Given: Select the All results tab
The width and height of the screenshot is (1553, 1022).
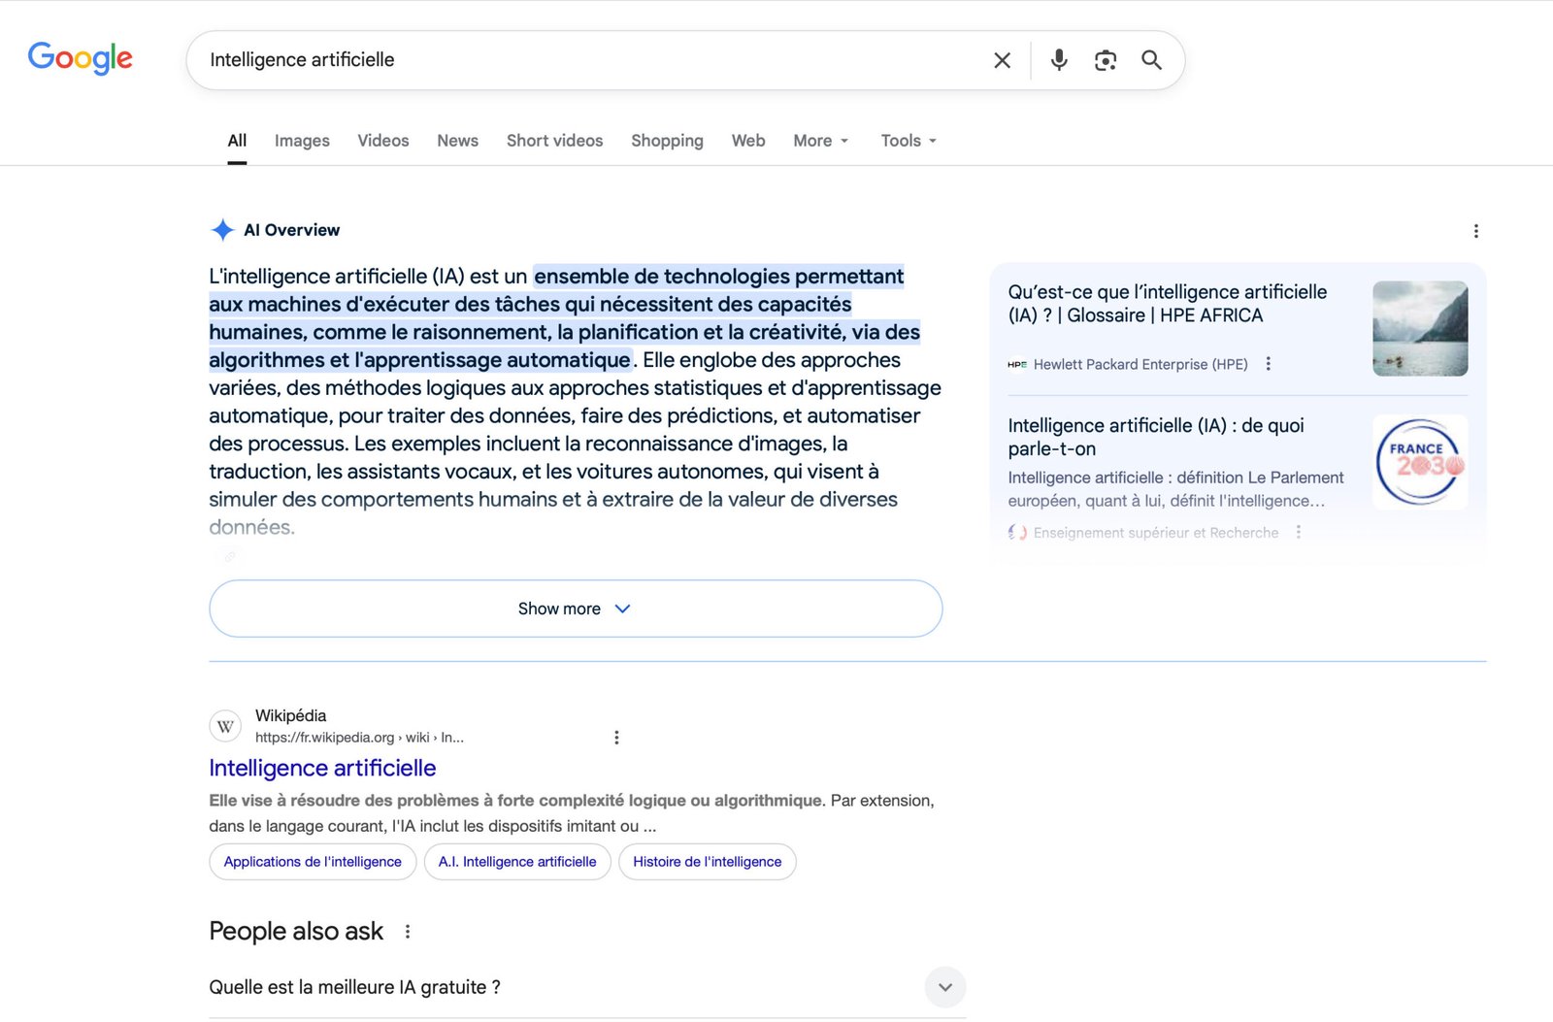Looking at the screenshot, I should (x=237, y=141).
